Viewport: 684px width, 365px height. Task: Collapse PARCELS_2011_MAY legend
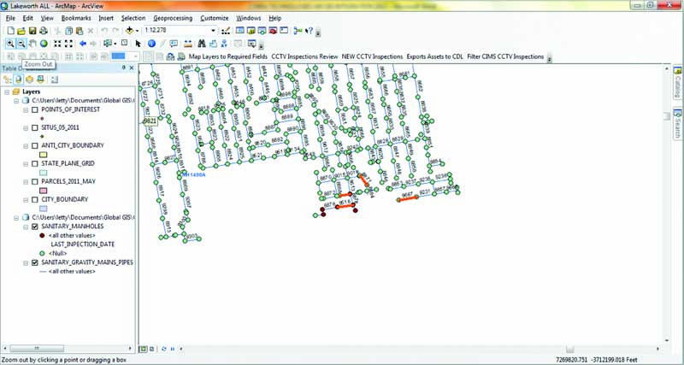coord(26,181)
